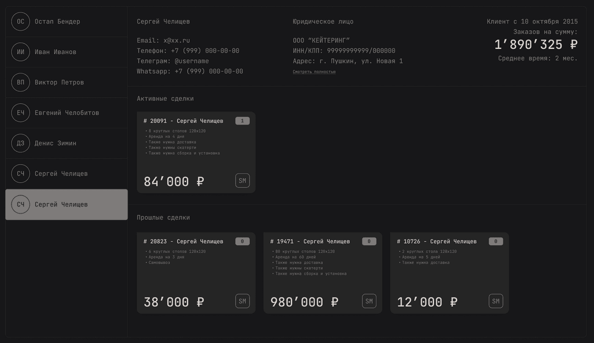594x343 pixels.
Task: Click the zero counter badge on deal #19471
Action: coord(369,241)
